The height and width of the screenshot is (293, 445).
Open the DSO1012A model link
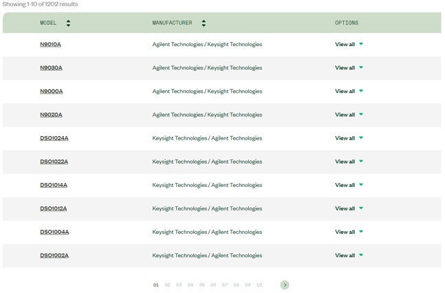click(x=54, y=208)
